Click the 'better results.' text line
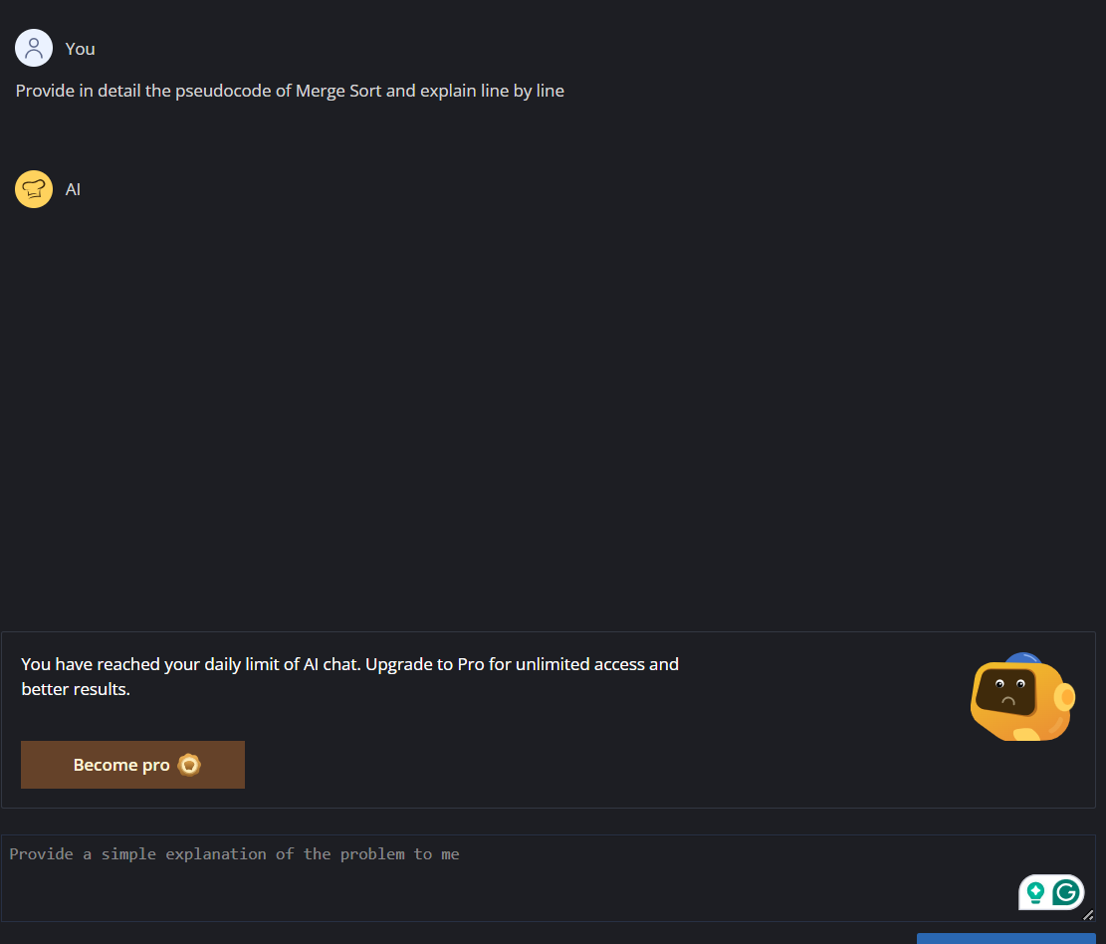 click(x=76, y=689)
